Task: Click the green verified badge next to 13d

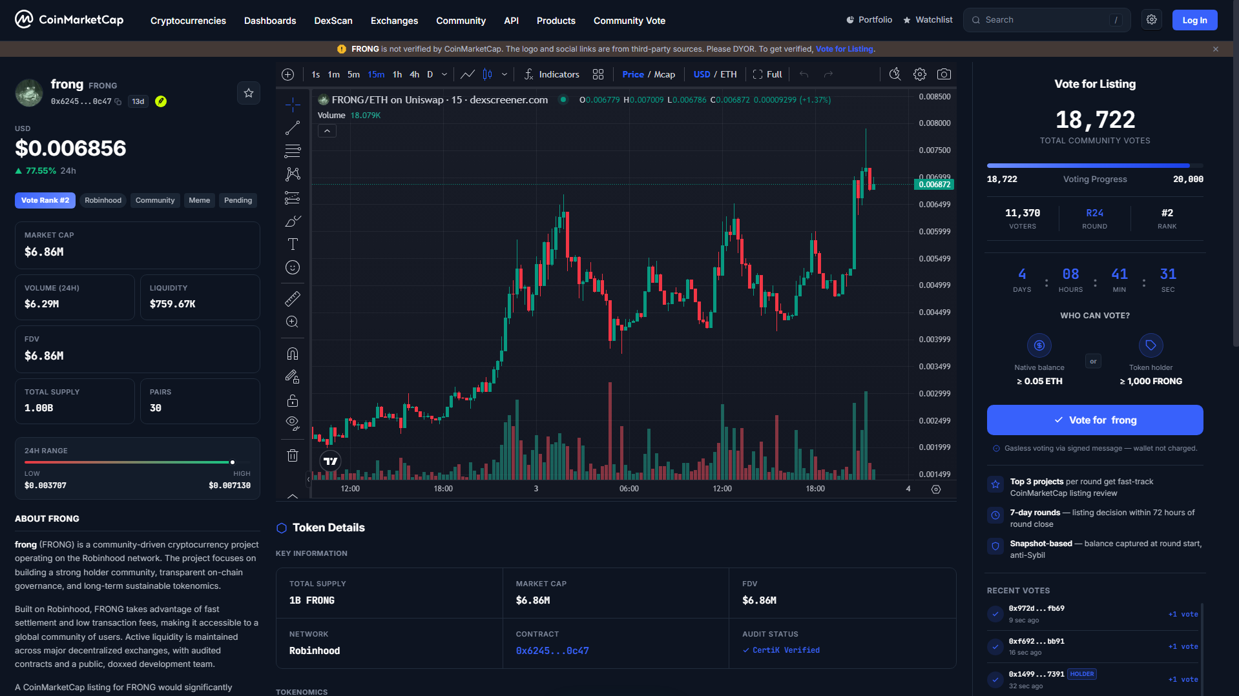Action: 161,101
